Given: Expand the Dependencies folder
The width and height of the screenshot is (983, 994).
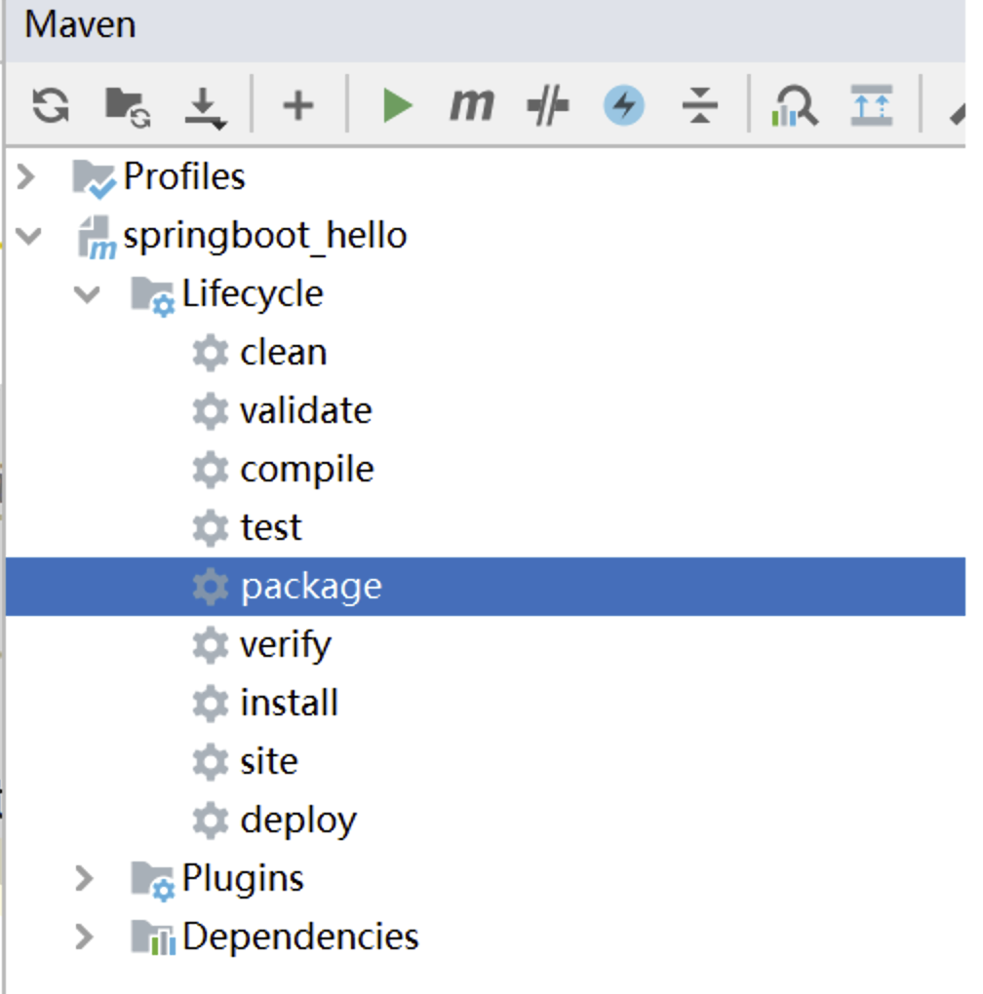Looking at the screenshot, I should click(x=85, y=937).
